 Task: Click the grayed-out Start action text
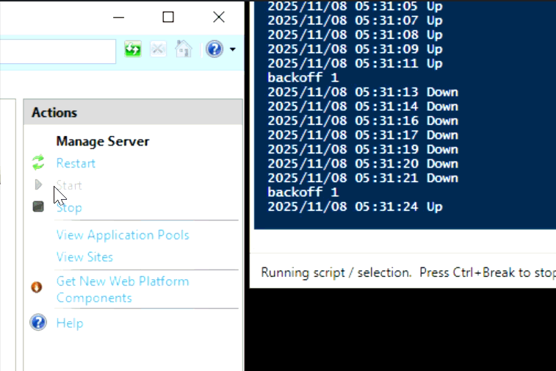point(70,186)
